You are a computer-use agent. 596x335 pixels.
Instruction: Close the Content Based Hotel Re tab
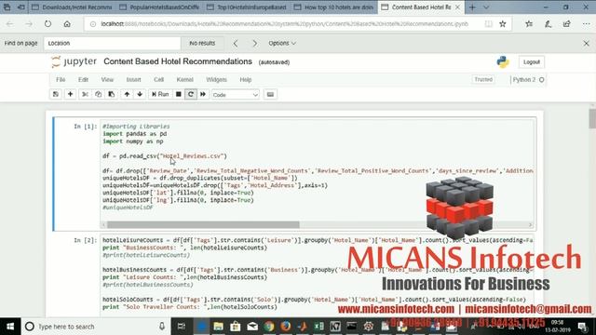point(457,7)
